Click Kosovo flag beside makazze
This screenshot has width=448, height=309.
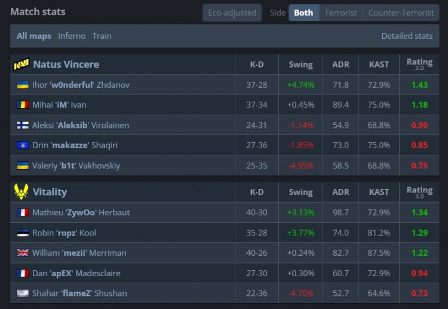[x=23, y=146]
